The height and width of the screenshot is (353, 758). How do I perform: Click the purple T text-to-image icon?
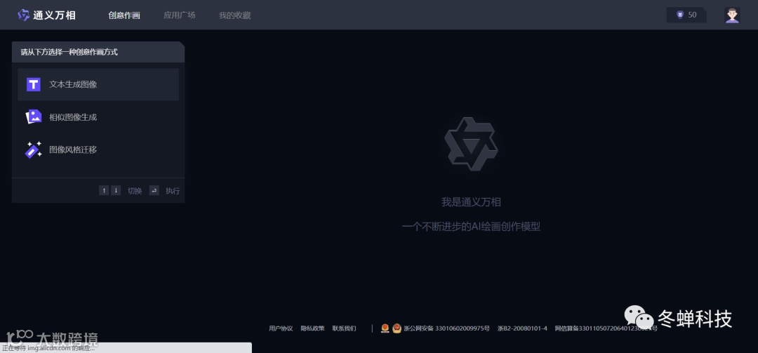[x=34, y=84]
